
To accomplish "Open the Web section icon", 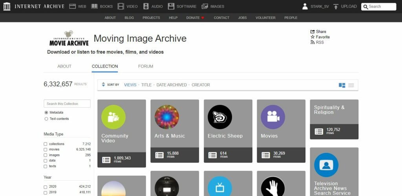I will 73,6.
